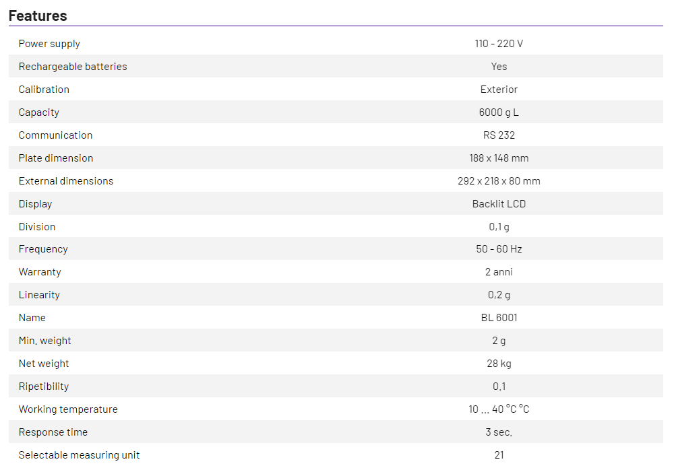Click the Backlit LCD display value

(x=499, y=204)
